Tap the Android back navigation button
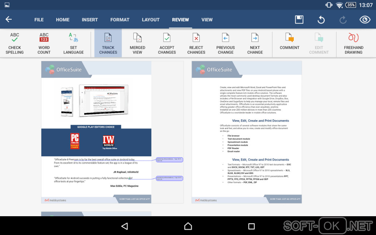 (125, 226)
